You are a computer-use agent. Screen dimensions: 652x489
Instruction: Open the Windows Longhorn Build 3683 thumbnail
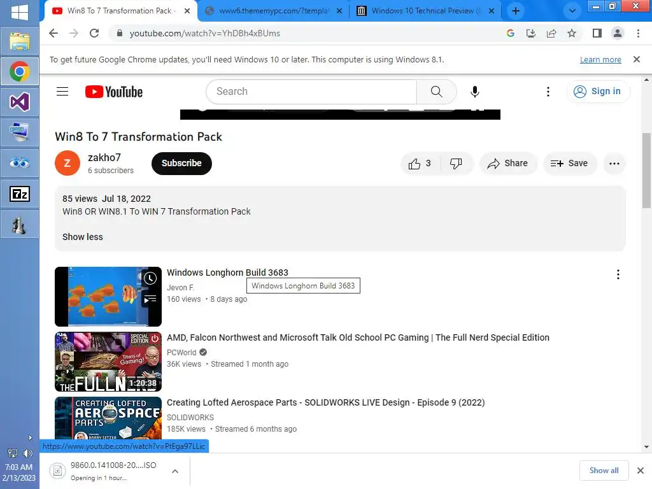point(108,297)
